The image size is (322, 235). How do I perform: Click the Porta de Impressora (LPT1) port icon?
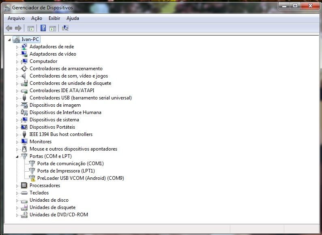click(x=32, y=170)
